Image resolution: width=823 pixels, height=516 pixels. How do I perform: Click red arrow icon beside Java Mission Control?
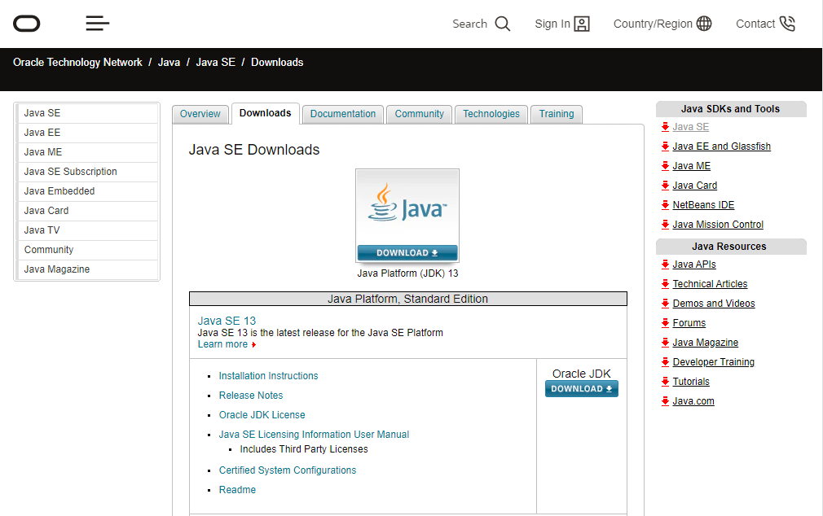(x=665, y=225)
